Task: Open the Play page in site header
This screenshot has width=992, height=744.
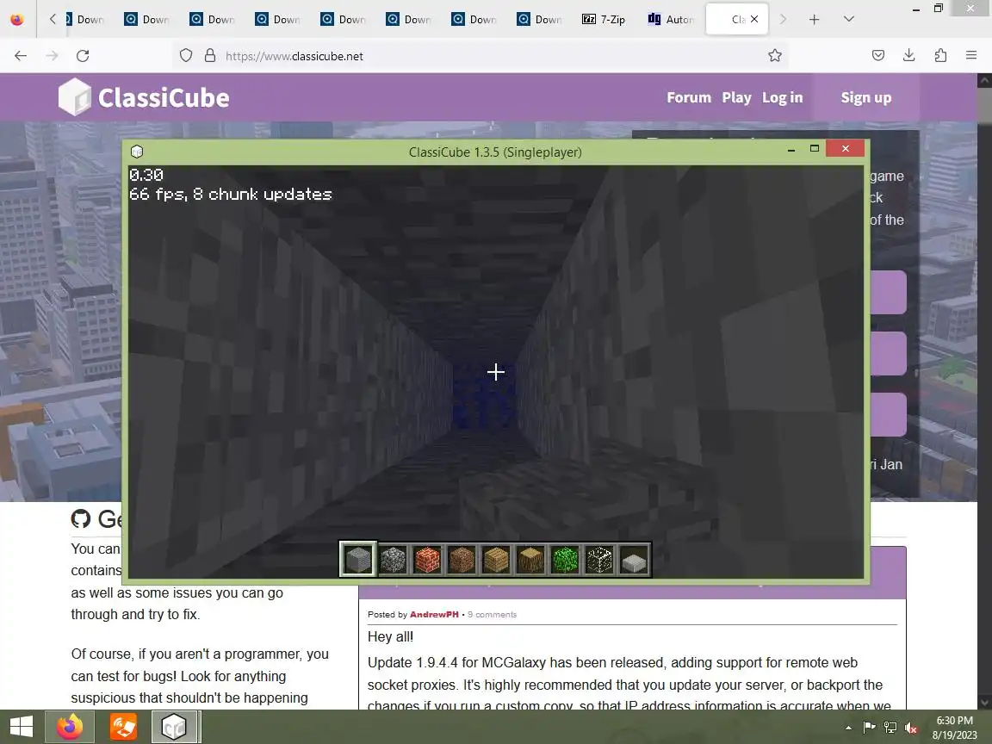Action: tap(736, 97)
